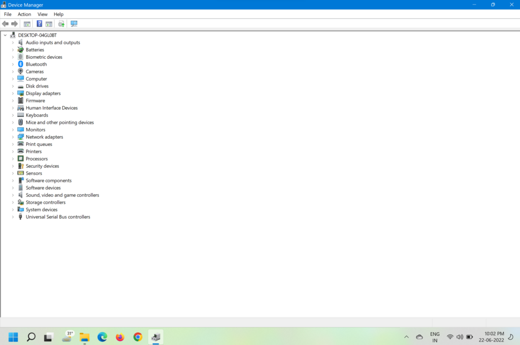Click the Update device driver toolbar icon
This screenshot has height=345, width=520.
point(61,24)
